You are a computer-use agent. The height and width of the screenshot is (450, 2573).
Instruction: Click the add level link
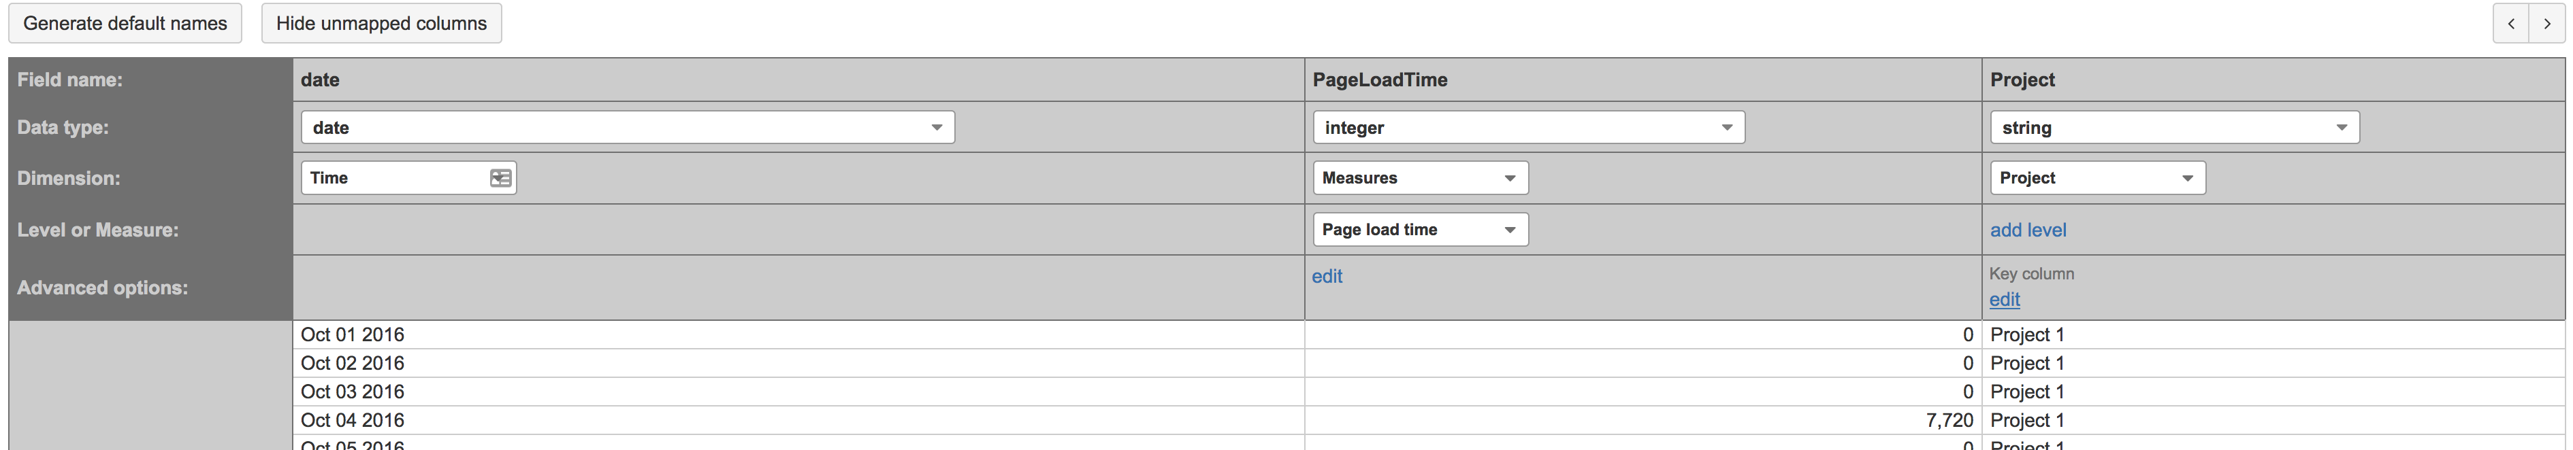[2028, 230]
